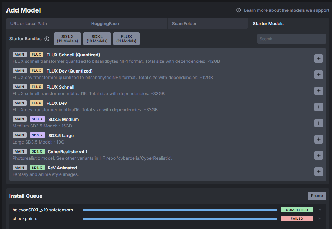
Task: Click the COMPLETED status badge
Action: coord(297,210)
